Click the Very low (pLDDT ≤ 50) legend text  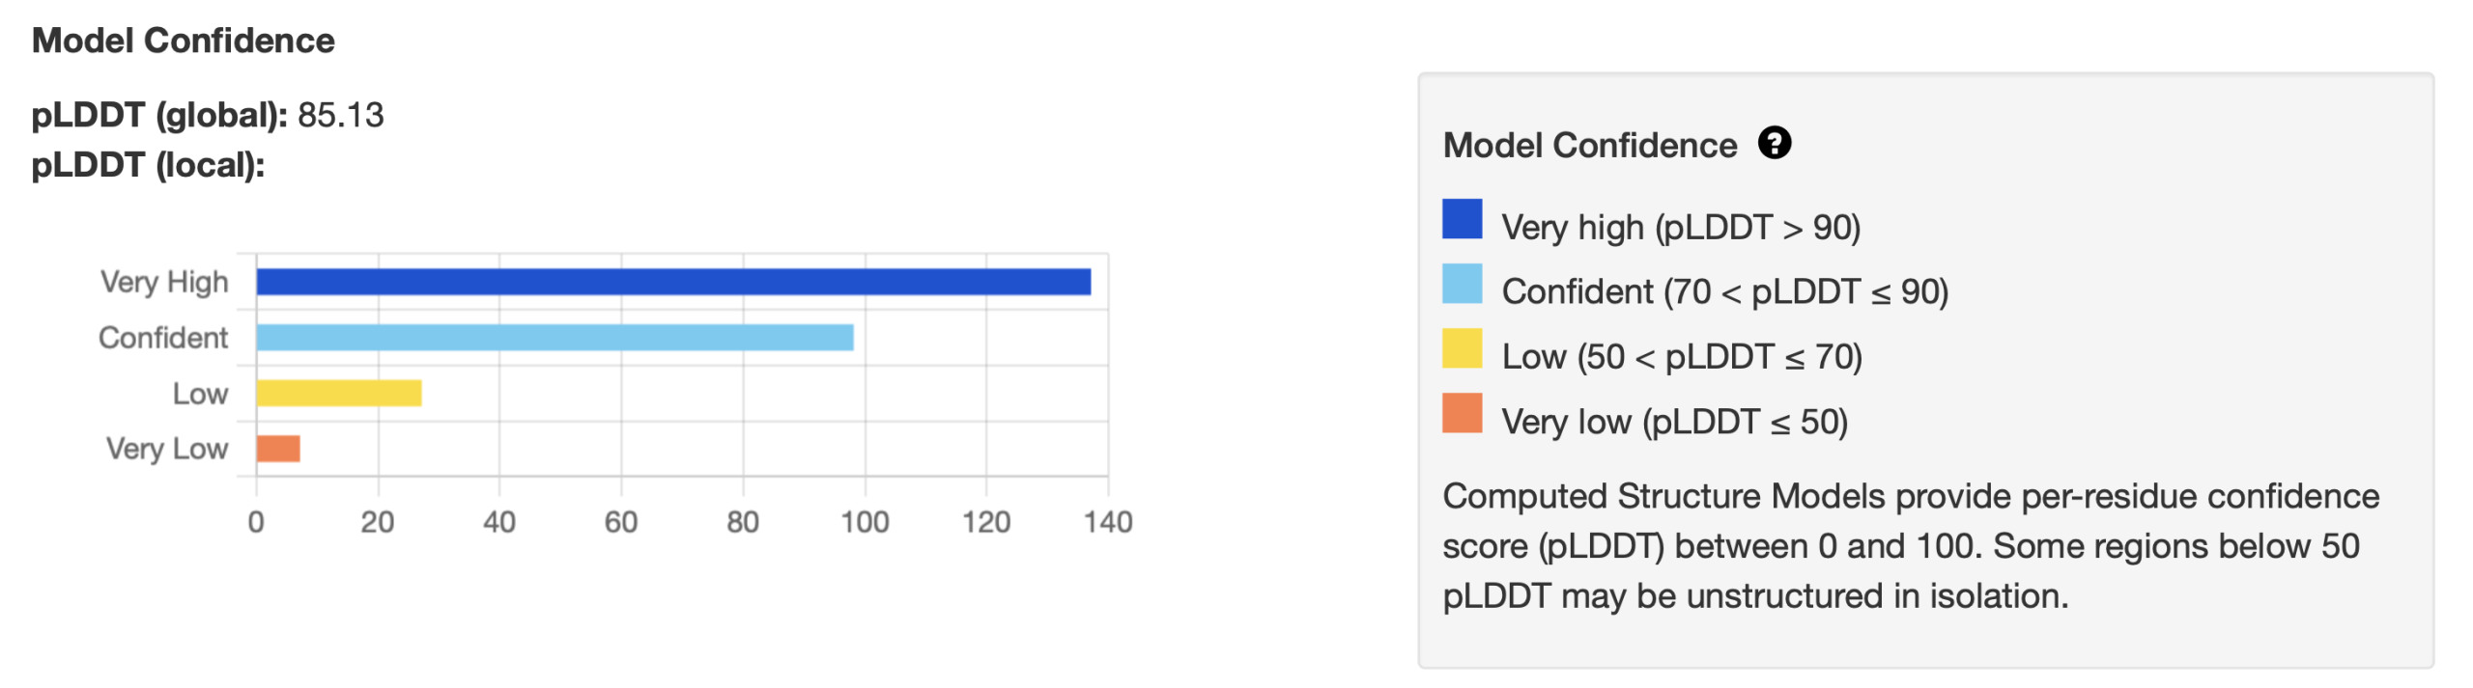pos(1673,422)
